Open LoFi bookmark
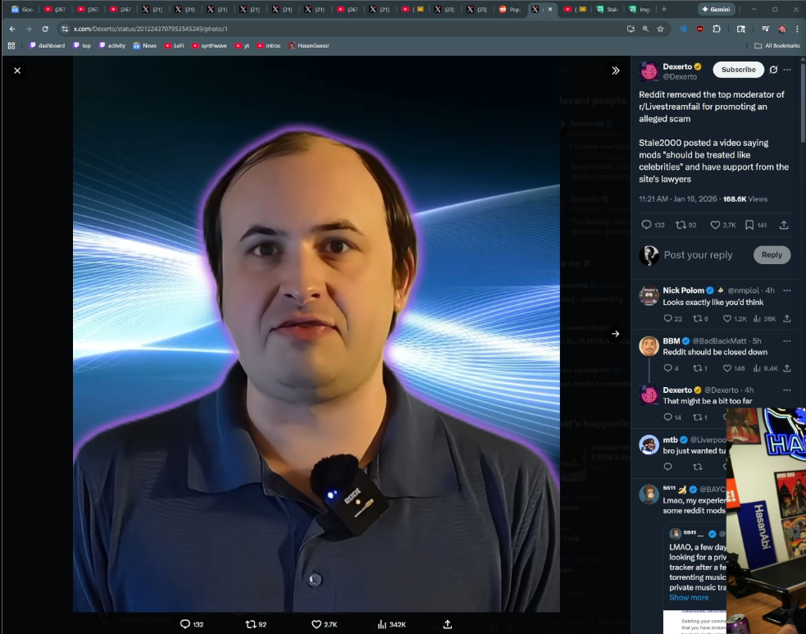This screenshot has height=634, width=806. tap(175, 46)
